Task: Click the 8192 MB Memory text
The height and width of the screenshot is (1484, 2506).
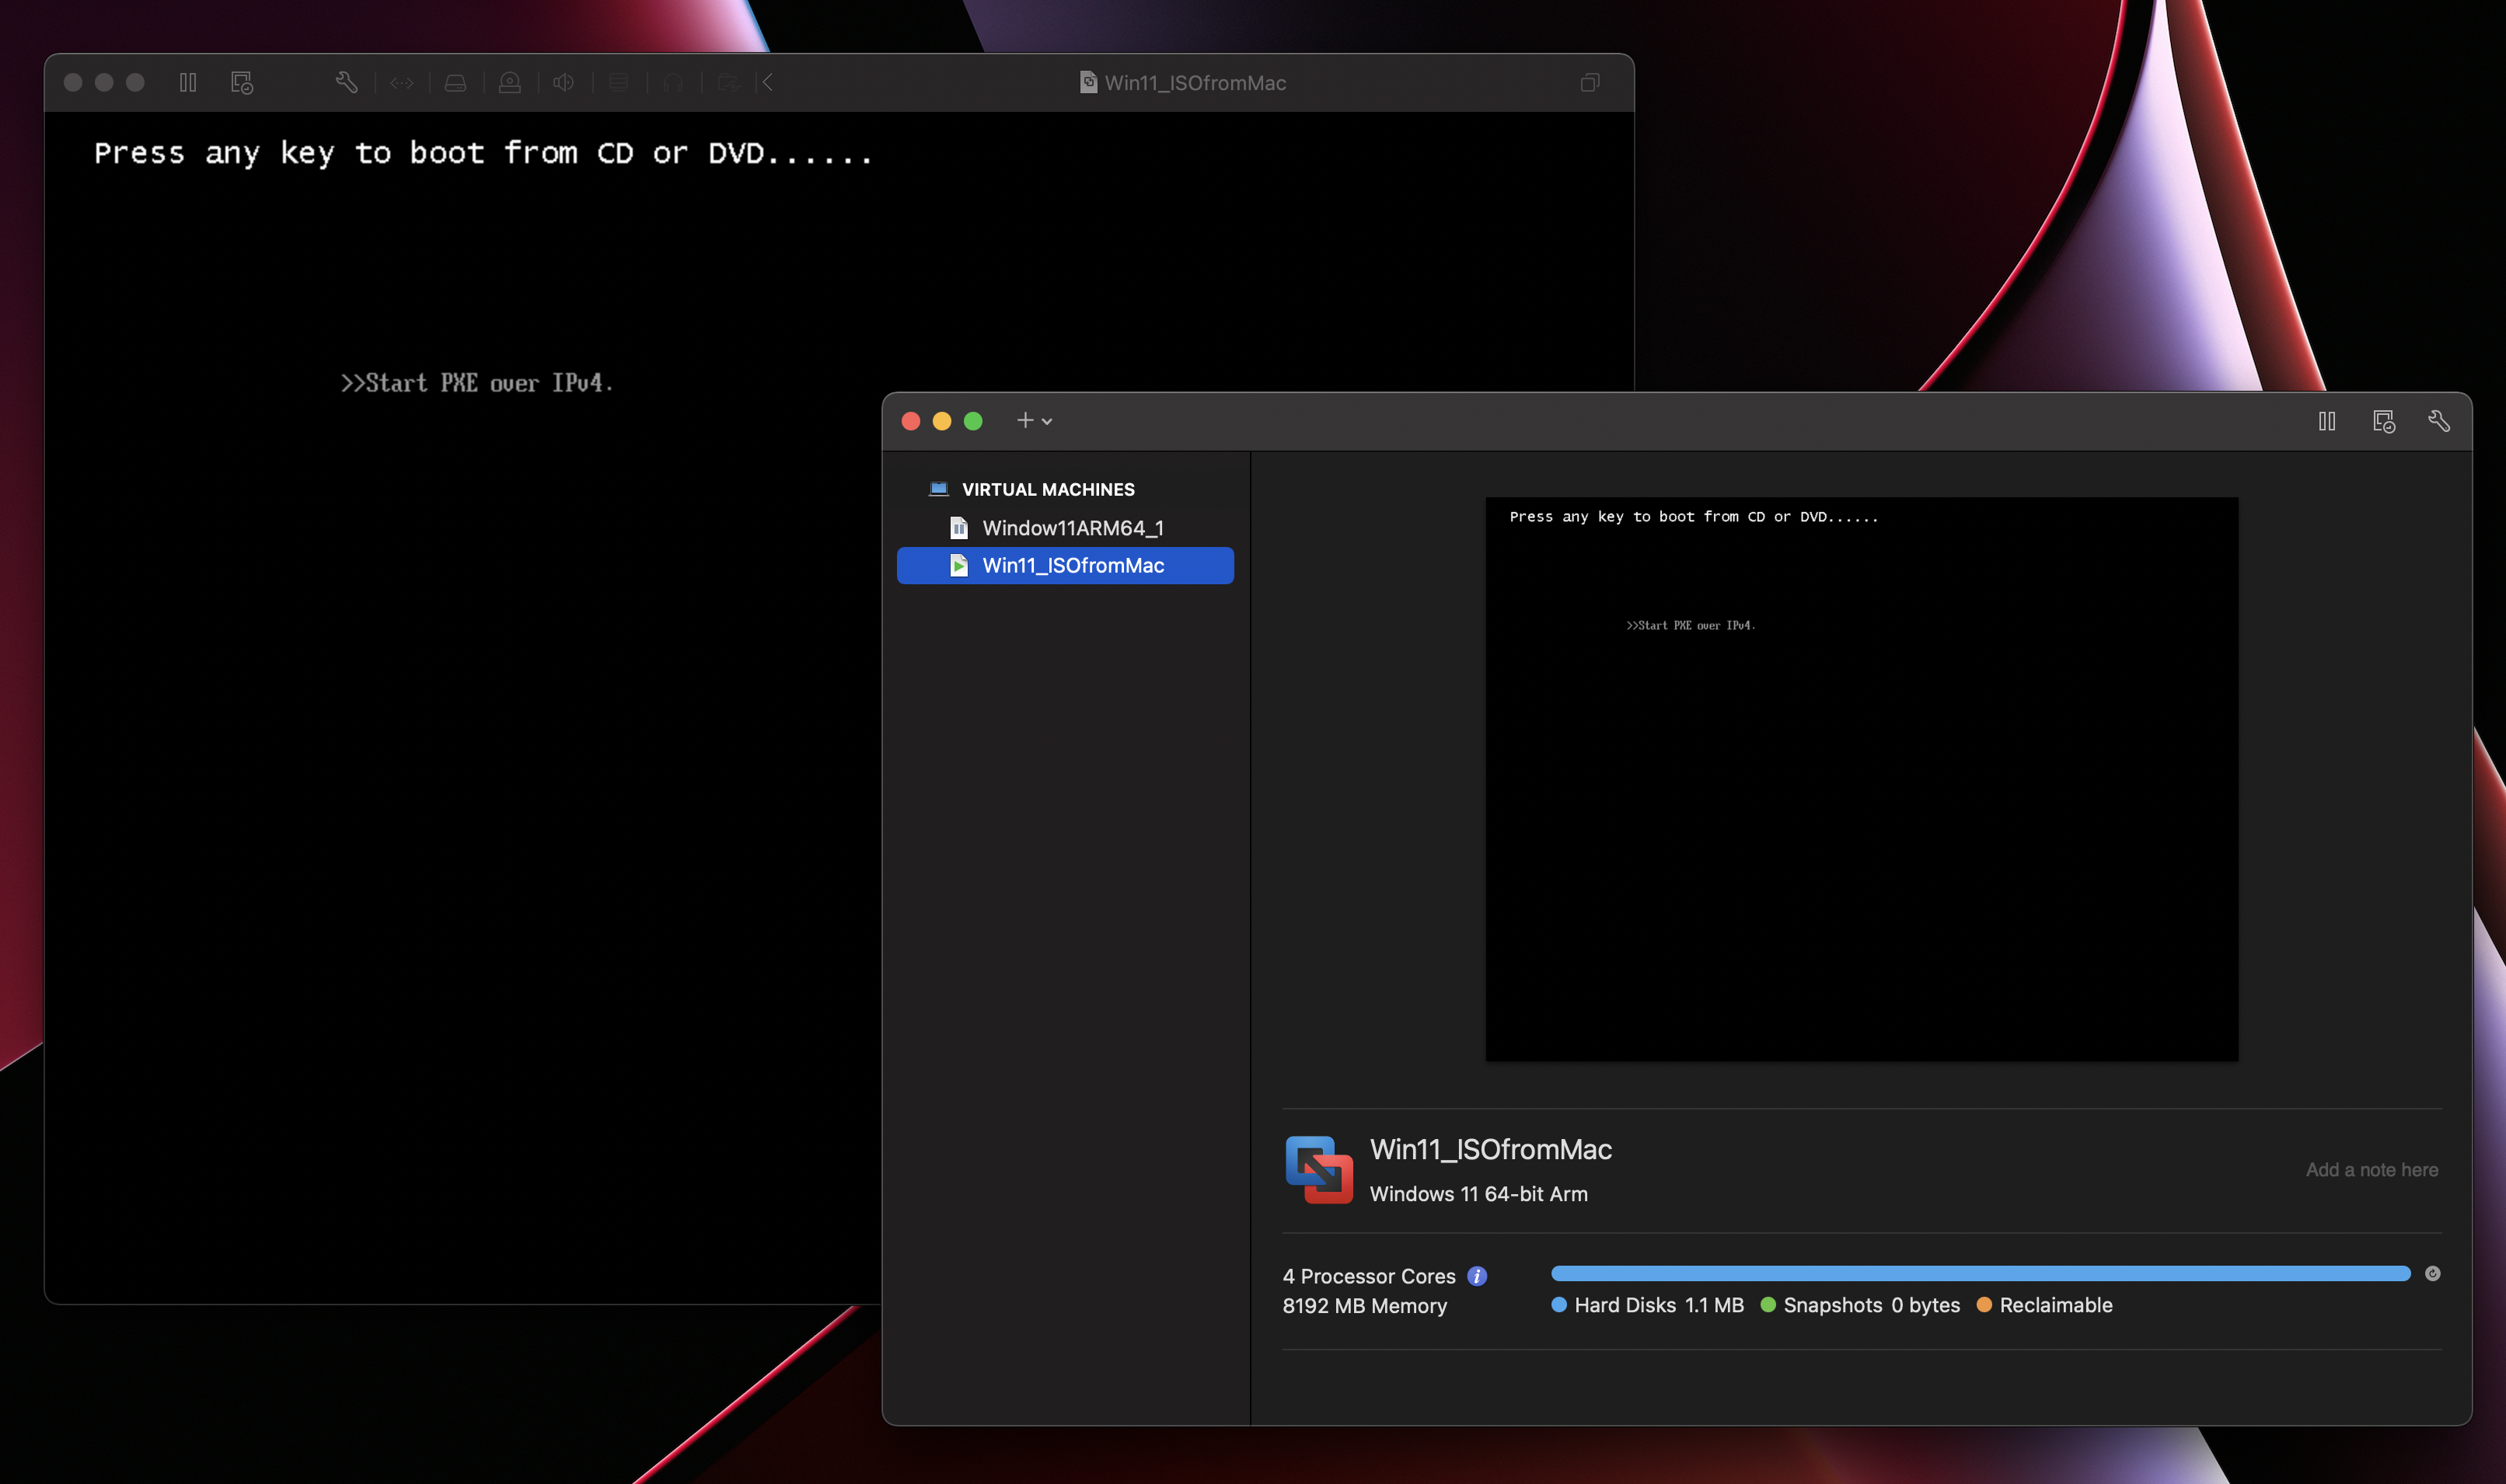Action: pyautogui.click(x=1365, y=1306)
